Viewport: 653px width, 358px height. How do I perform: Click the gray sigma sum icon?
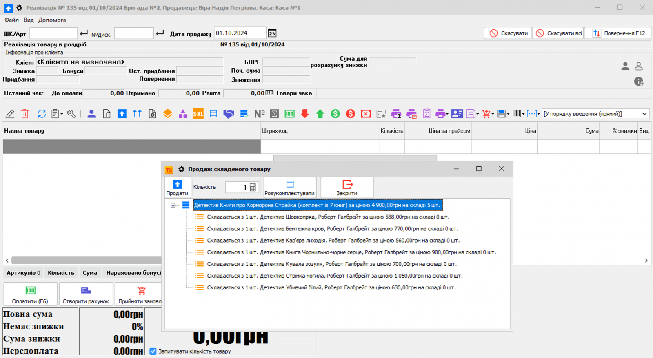[274, 114]
